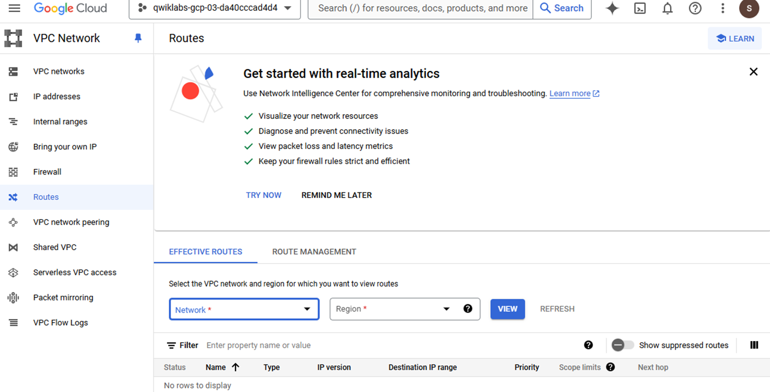Switch to the Effective Routes tab
The image size is (770, 392).
click(x=205, y=252)
